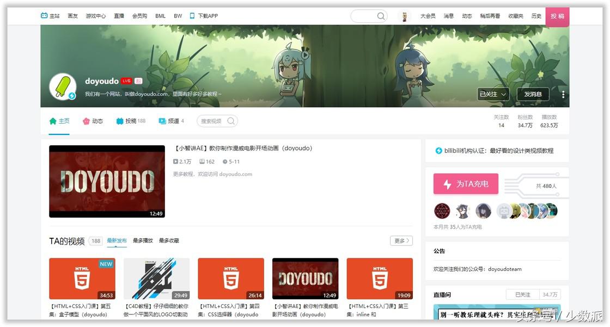Click 关注数 14 stat
Viewport: 610px width, 327px height.
click(x=501, y=121)
